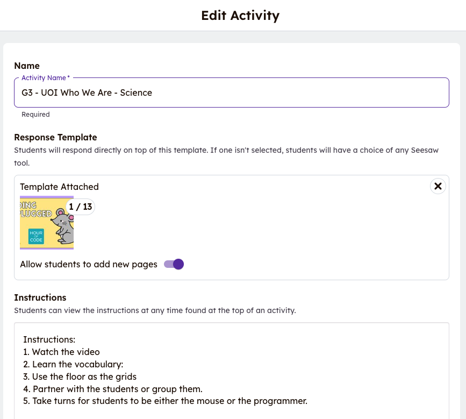Click the "Students can view the instructions" description text
466x419 pixels.
[x=155, y=310]
